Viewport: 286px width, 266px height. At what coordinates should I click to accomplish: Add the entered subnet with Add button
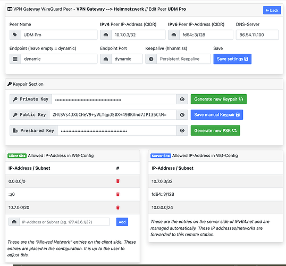(122, 222)
